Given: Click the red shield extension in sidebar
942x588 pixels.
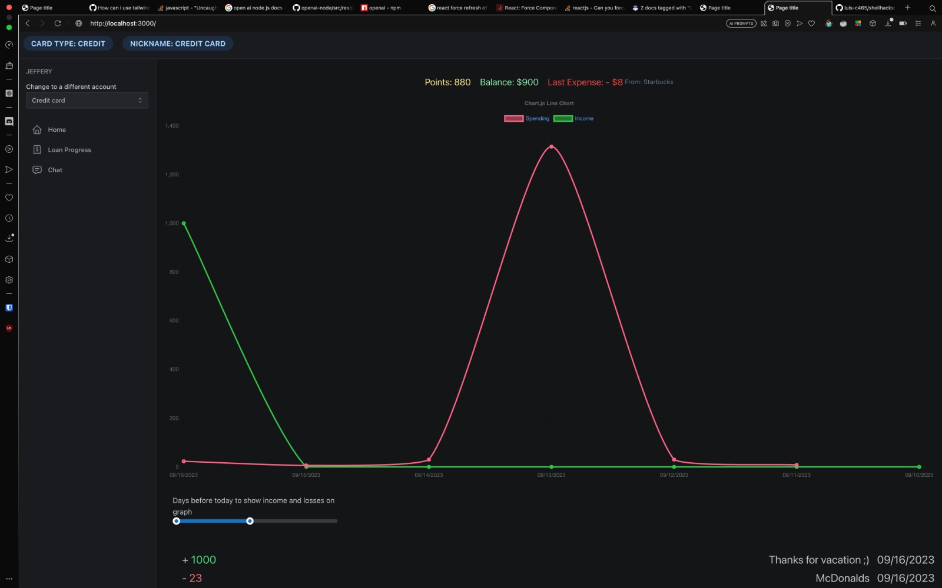Looking at the screenshot, I should pos(9,328).
